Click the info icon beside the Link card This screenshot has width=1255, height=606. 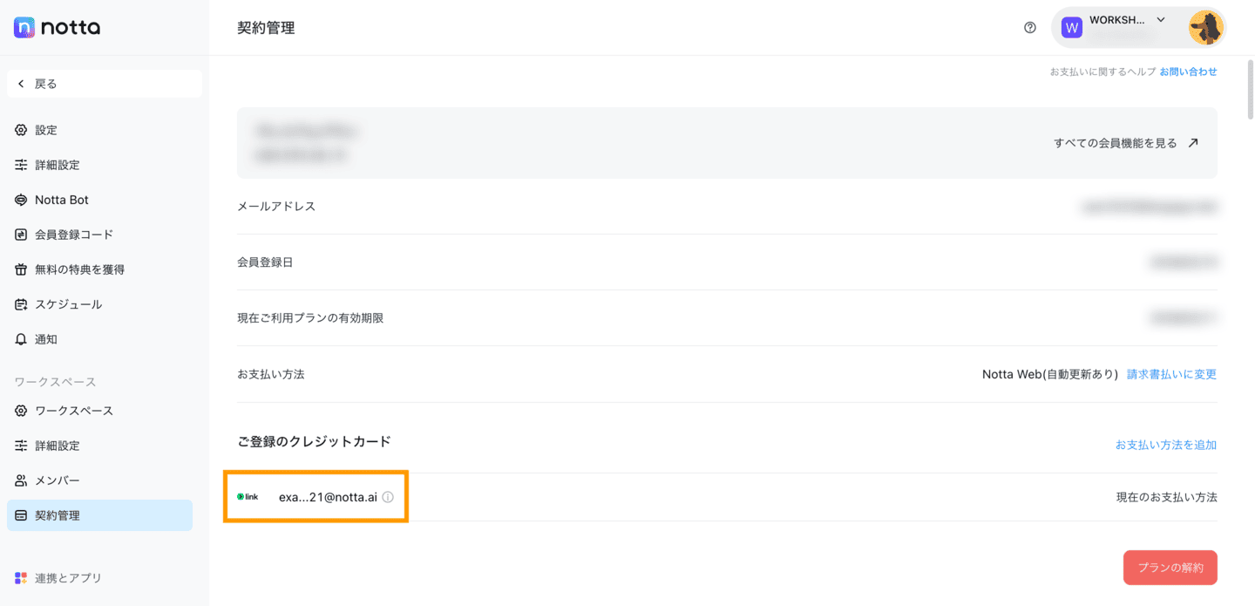(x=388, y=497)
